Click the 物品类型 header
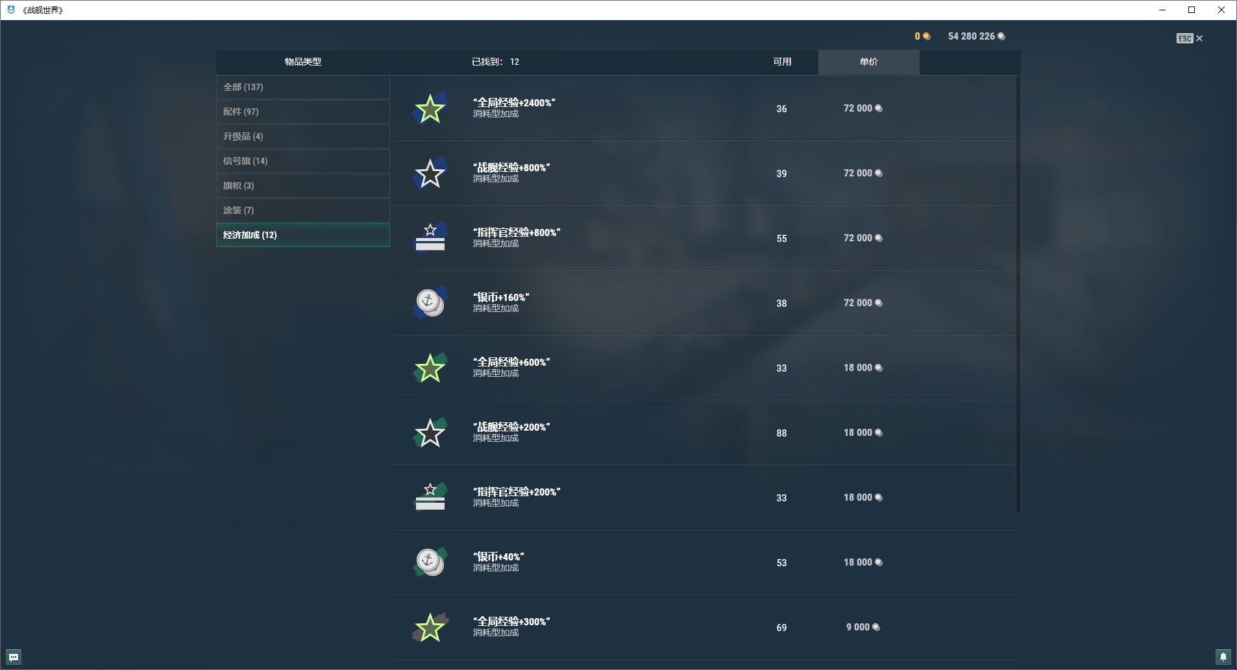This screenshot has width=1237, height=670. click(x=302, y=62)
